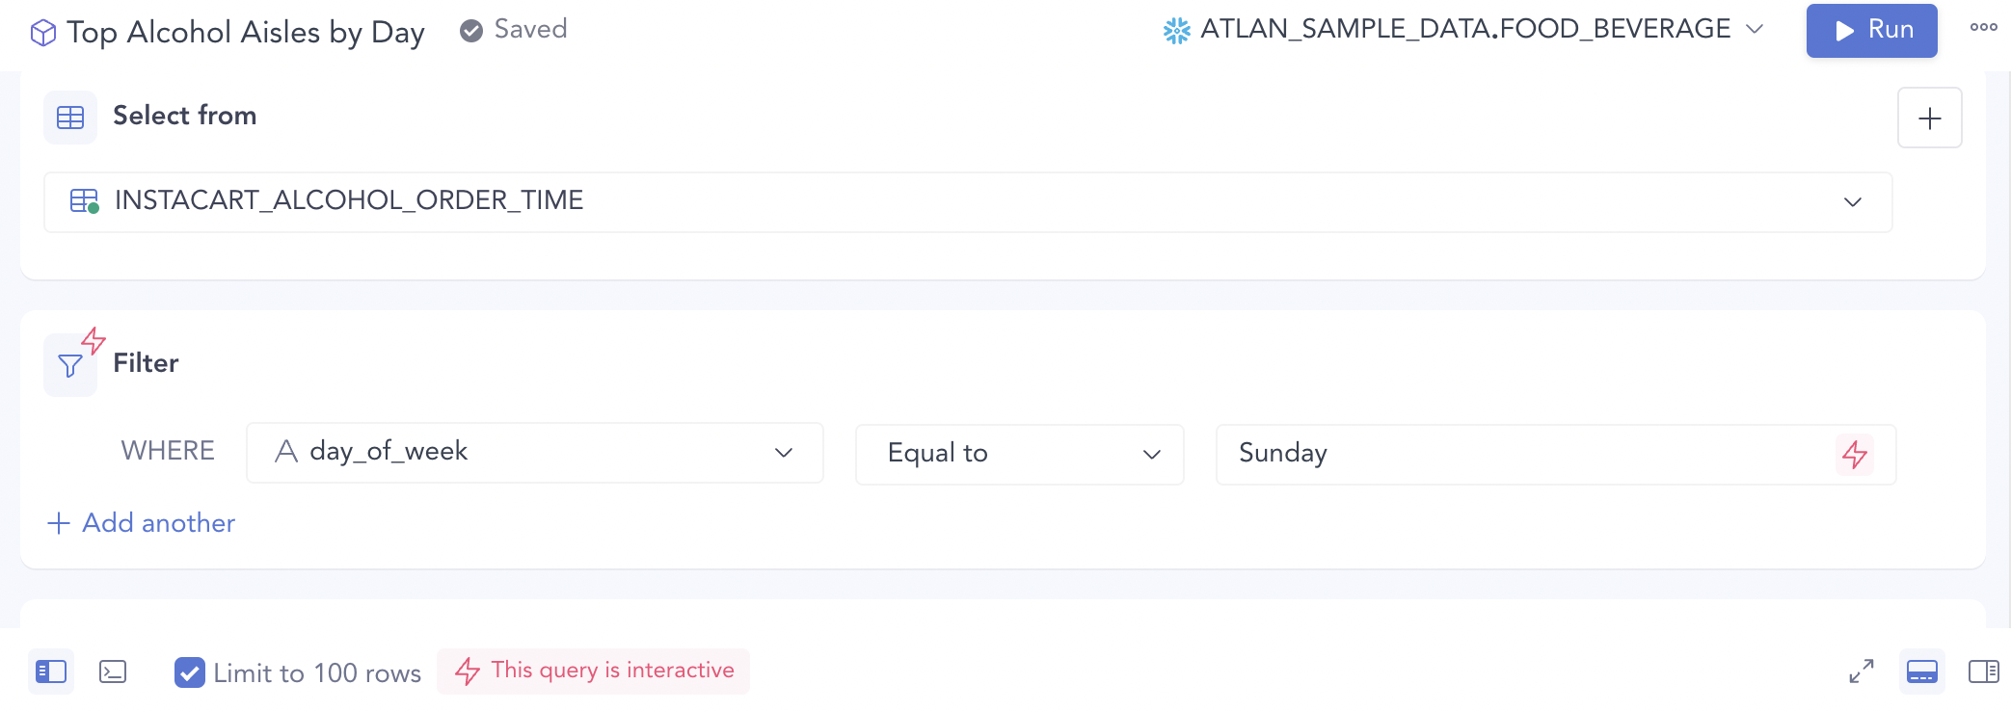Expand the INSTACART_ALCOHOL_ORDER_TIME table dropdown
The height and width of the screenshot is (711, 2011).
tap(968, 201)
